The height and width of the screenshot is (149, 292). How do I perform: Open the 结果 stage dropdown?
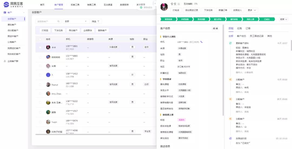tap(283, 19)
